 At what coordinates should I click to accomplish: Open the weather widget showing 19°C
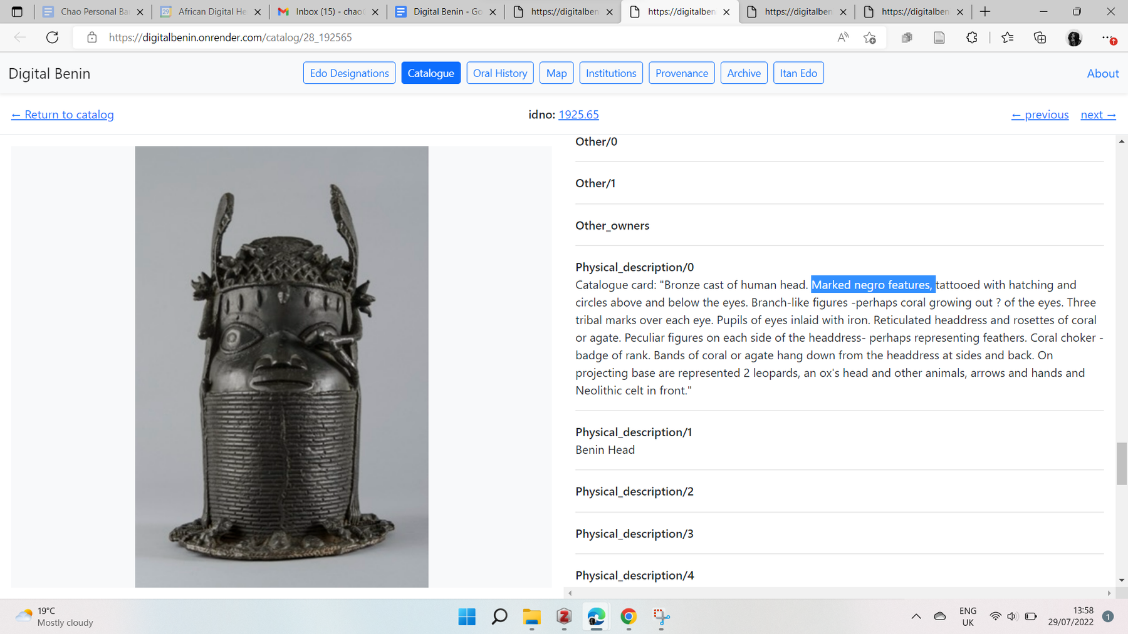(55, 616)
